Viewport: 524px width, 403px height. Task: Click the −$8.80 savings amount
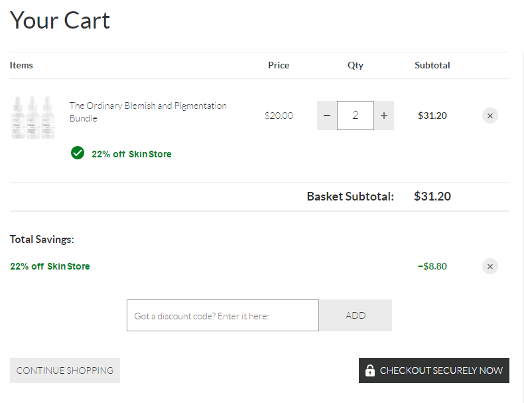coord(432,266)
